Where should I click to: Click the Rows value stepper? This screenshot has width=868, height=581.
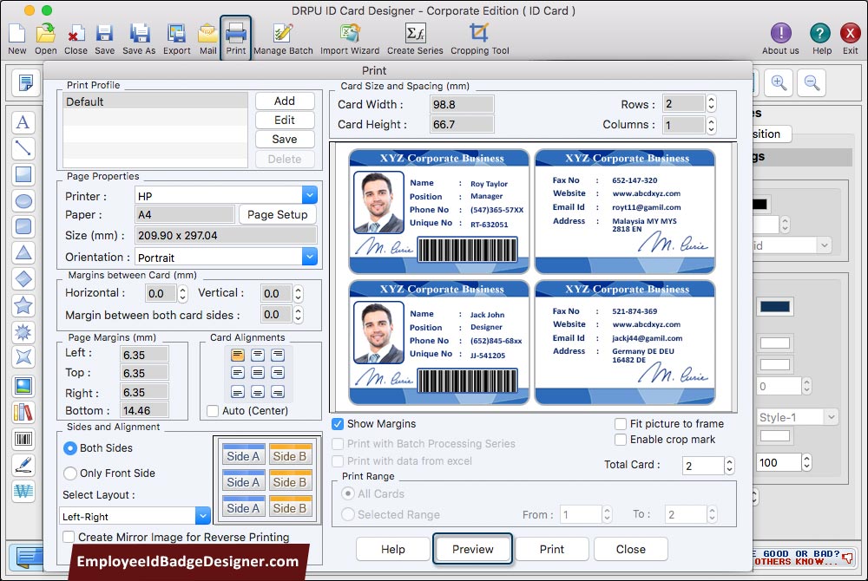point(712,104)
